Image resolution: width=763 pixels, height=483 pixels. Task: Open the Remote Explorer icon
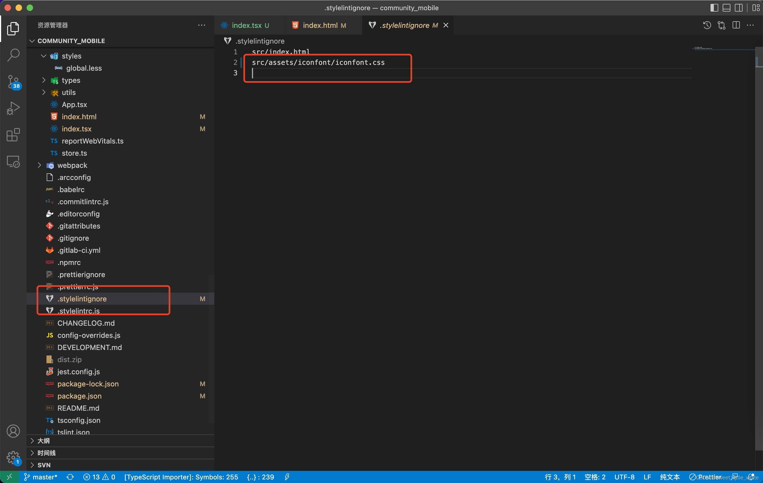13,162
